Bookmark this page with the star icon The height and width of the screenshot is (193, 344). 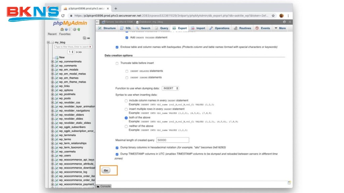pyautogui.click(x=273, y=15)
